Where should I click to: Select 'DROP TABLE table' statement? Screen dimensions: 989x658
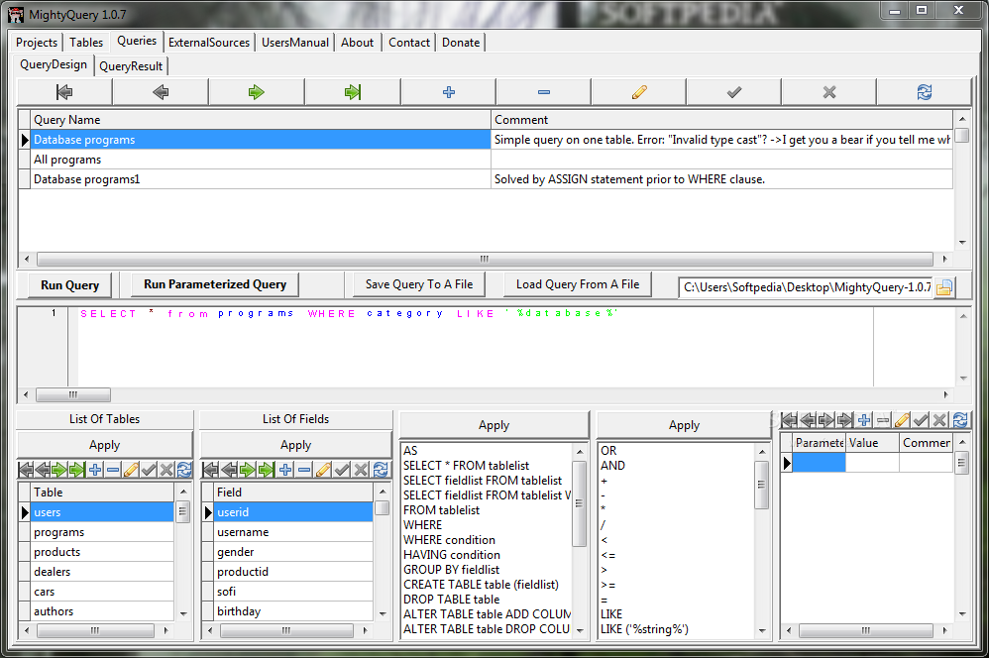[x=451, y=600]
